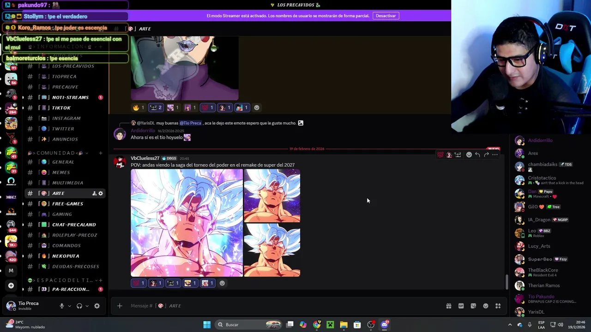Add a new reaction below the top image
Image resolution: width=591 pixels, height=332 pixels.
[257, 107]
